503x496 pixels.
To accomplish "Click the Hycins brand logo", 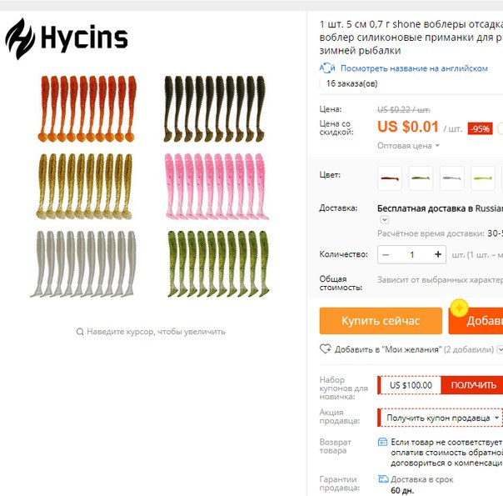I will 67,39.
